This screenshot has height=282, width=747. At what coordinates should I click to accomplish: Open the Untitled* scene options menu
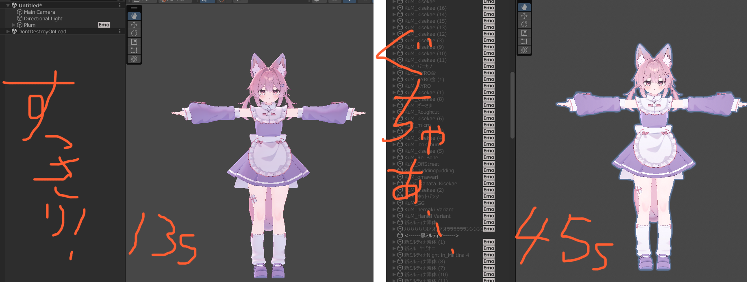click(119, 5)
